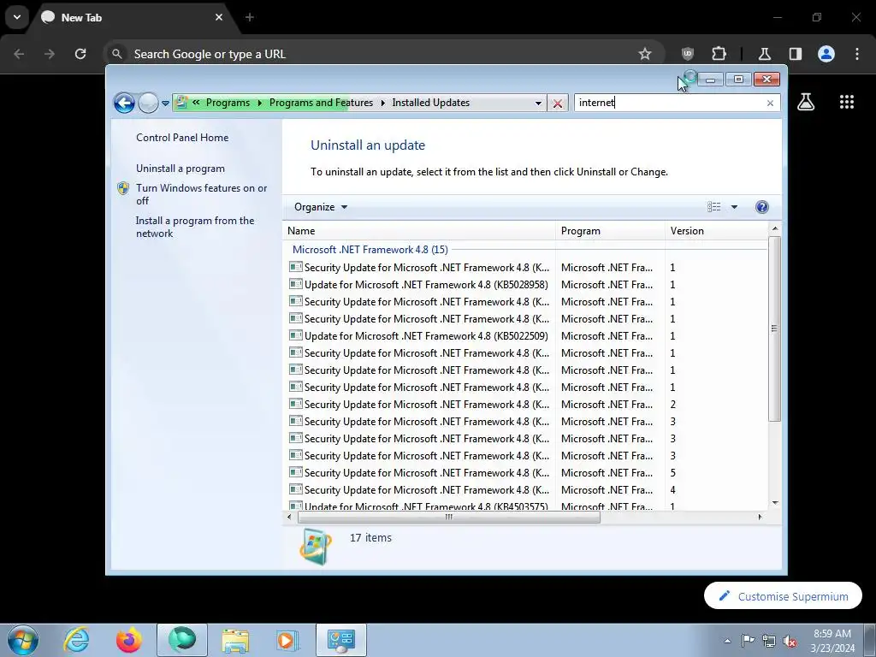
Task: Open Chrome Labs flask icon in toolbar
Action: pyautogui.click(x=764, y=54)
